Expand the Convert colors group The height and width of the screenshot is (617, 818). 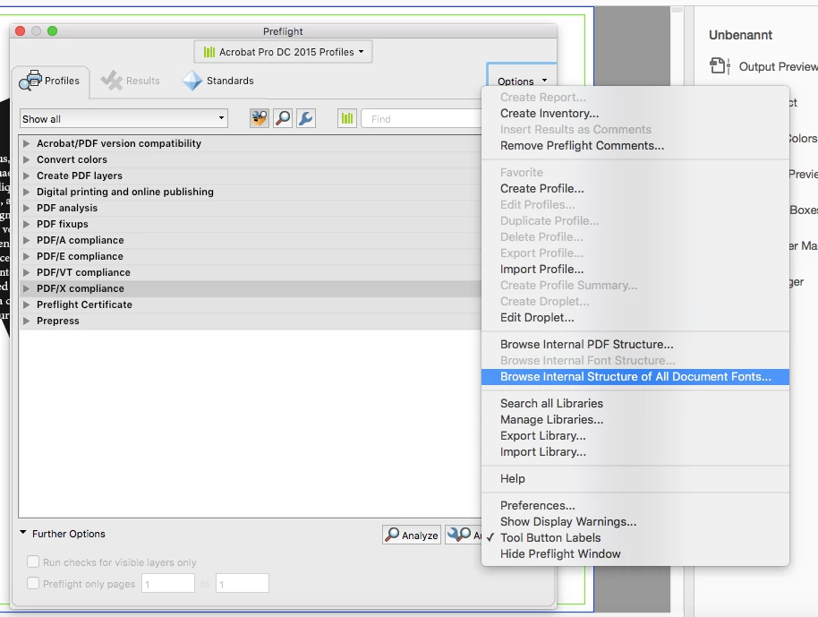(26, 159)
